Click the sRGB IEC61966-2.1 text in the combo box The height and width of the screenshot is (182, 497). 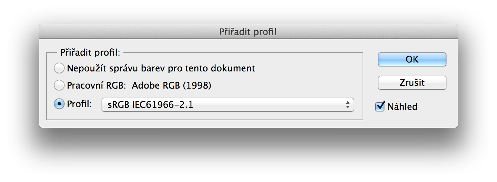coord(151,105)
